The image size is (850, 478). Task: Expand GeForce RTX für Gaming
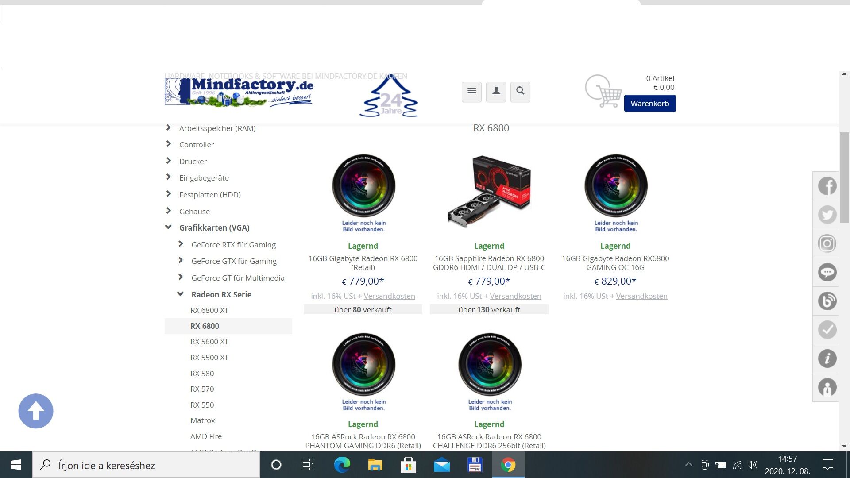pyautogui.click(x=181, y=244)
